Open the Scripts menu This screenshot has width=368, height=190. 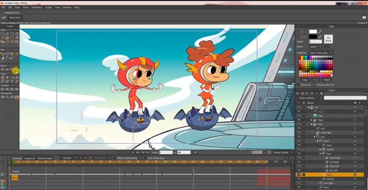click(x=48, y=7)
